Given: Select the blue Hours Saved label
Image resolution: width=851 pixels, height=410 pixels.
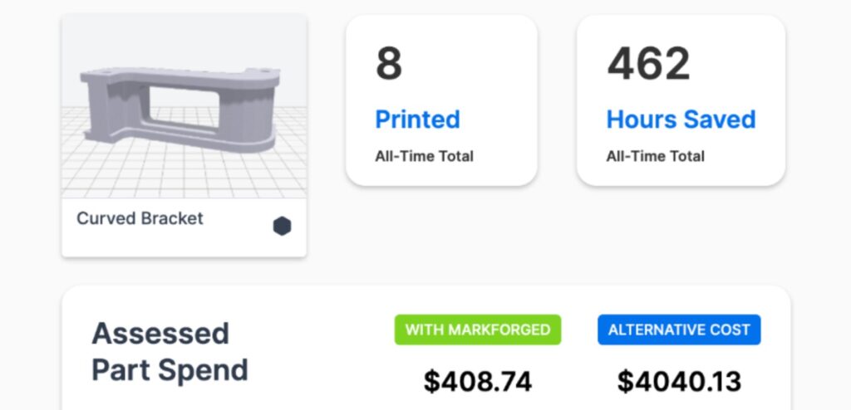Looking at the screenshot, I should tap(681, 120).
